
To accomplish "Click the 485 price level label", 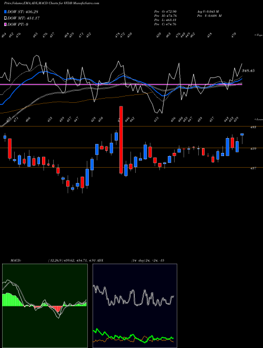I will (253, 127).
